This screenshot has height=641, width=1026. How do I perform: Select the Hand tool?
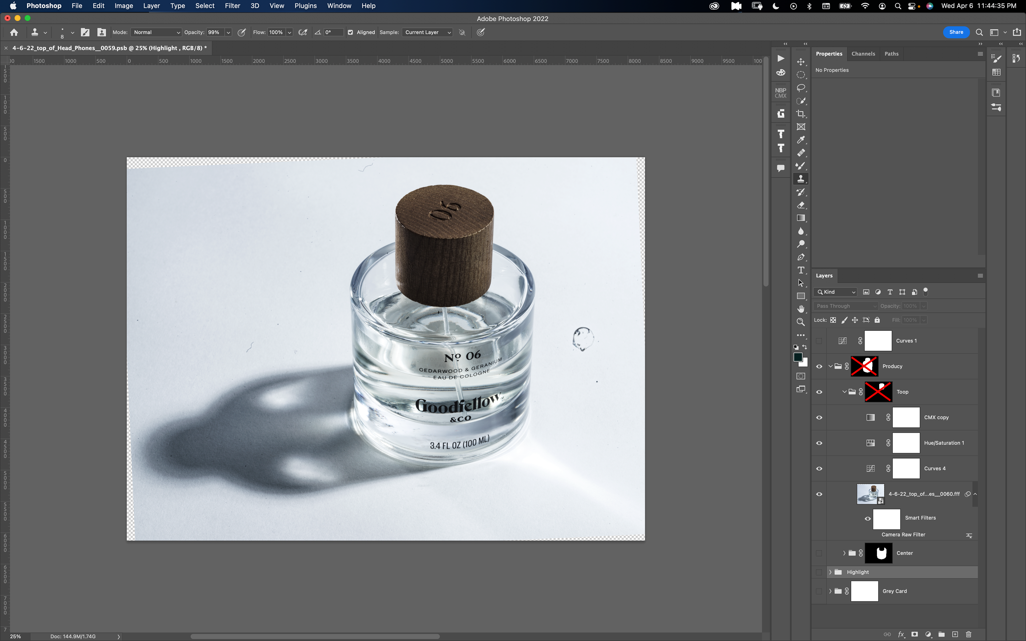point(800,309)
